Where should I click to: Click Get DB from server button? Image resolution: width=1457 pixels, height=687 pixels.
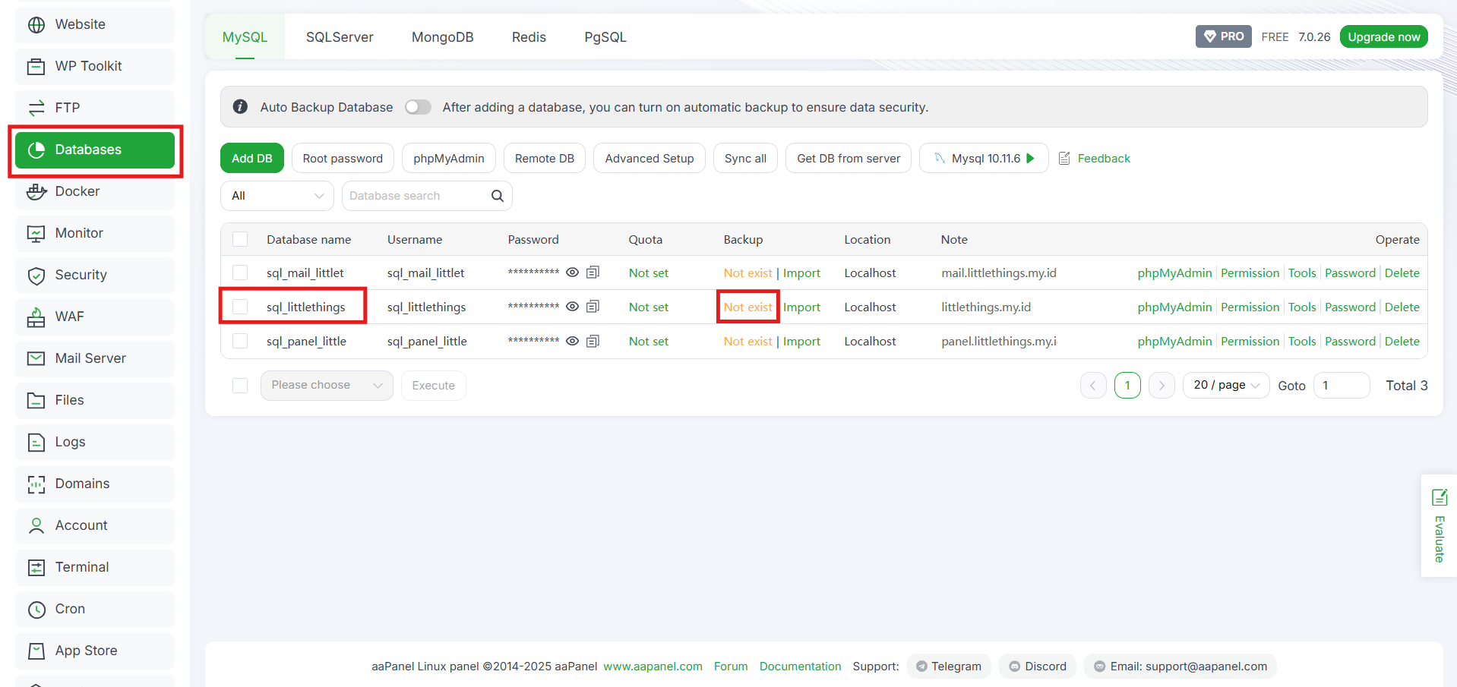click(849, 158)
